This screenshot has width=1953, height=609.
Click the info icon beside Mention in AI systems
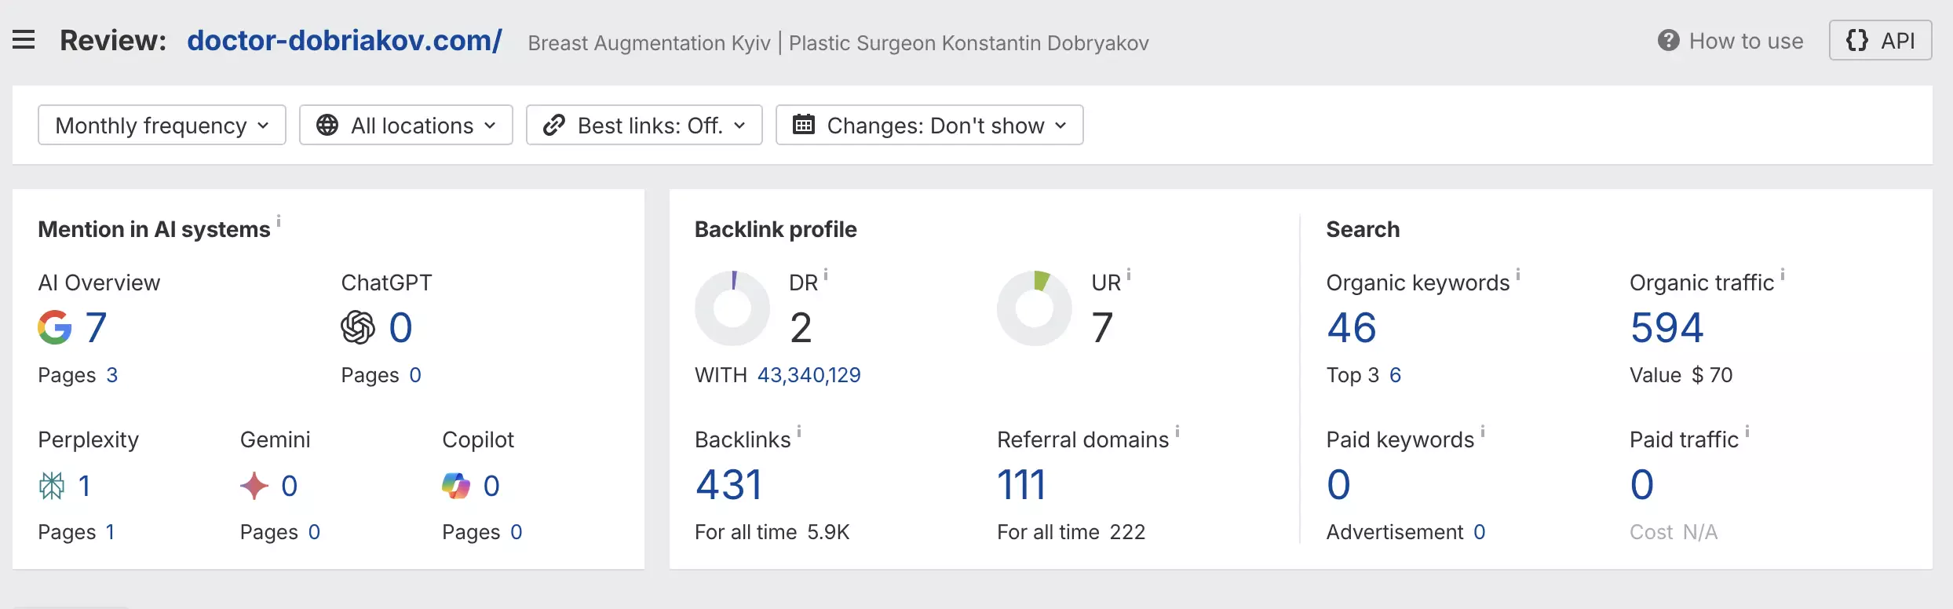[279, 222]
